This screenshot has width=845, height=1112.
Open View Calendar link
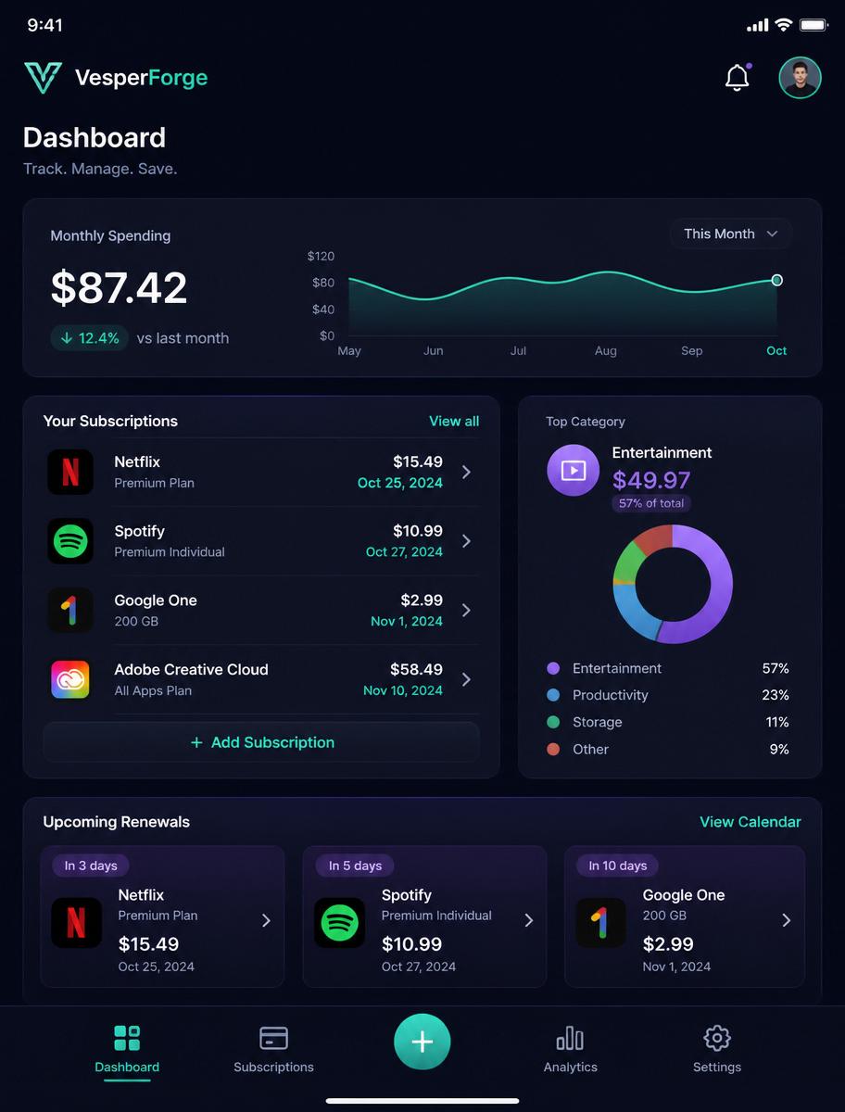click(x=750, y=822)
